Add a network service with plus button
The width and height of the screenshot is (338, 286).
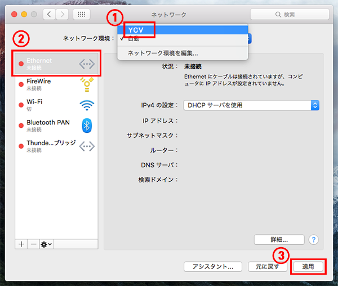21,244
